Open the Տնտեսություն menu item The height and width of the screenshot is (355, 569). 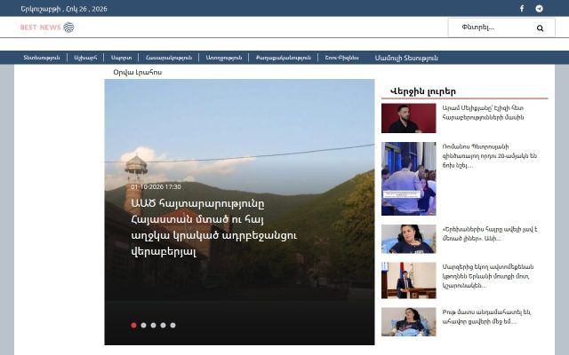[42, 58]
